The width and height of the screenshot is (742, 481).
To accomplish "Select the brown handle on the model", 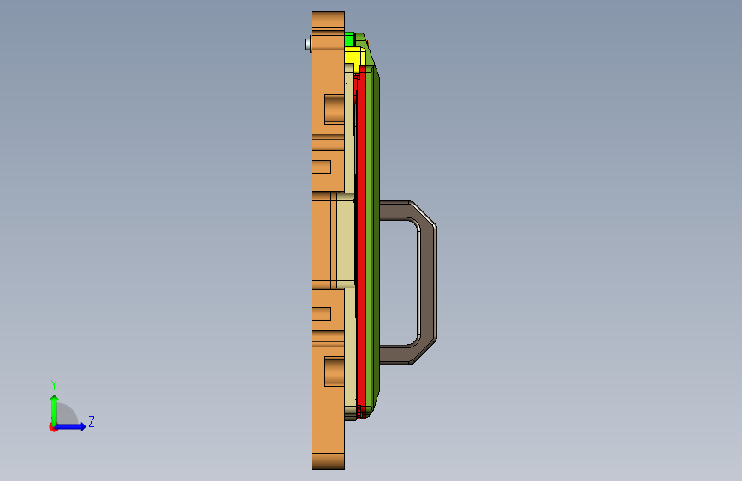I will 428,282.
